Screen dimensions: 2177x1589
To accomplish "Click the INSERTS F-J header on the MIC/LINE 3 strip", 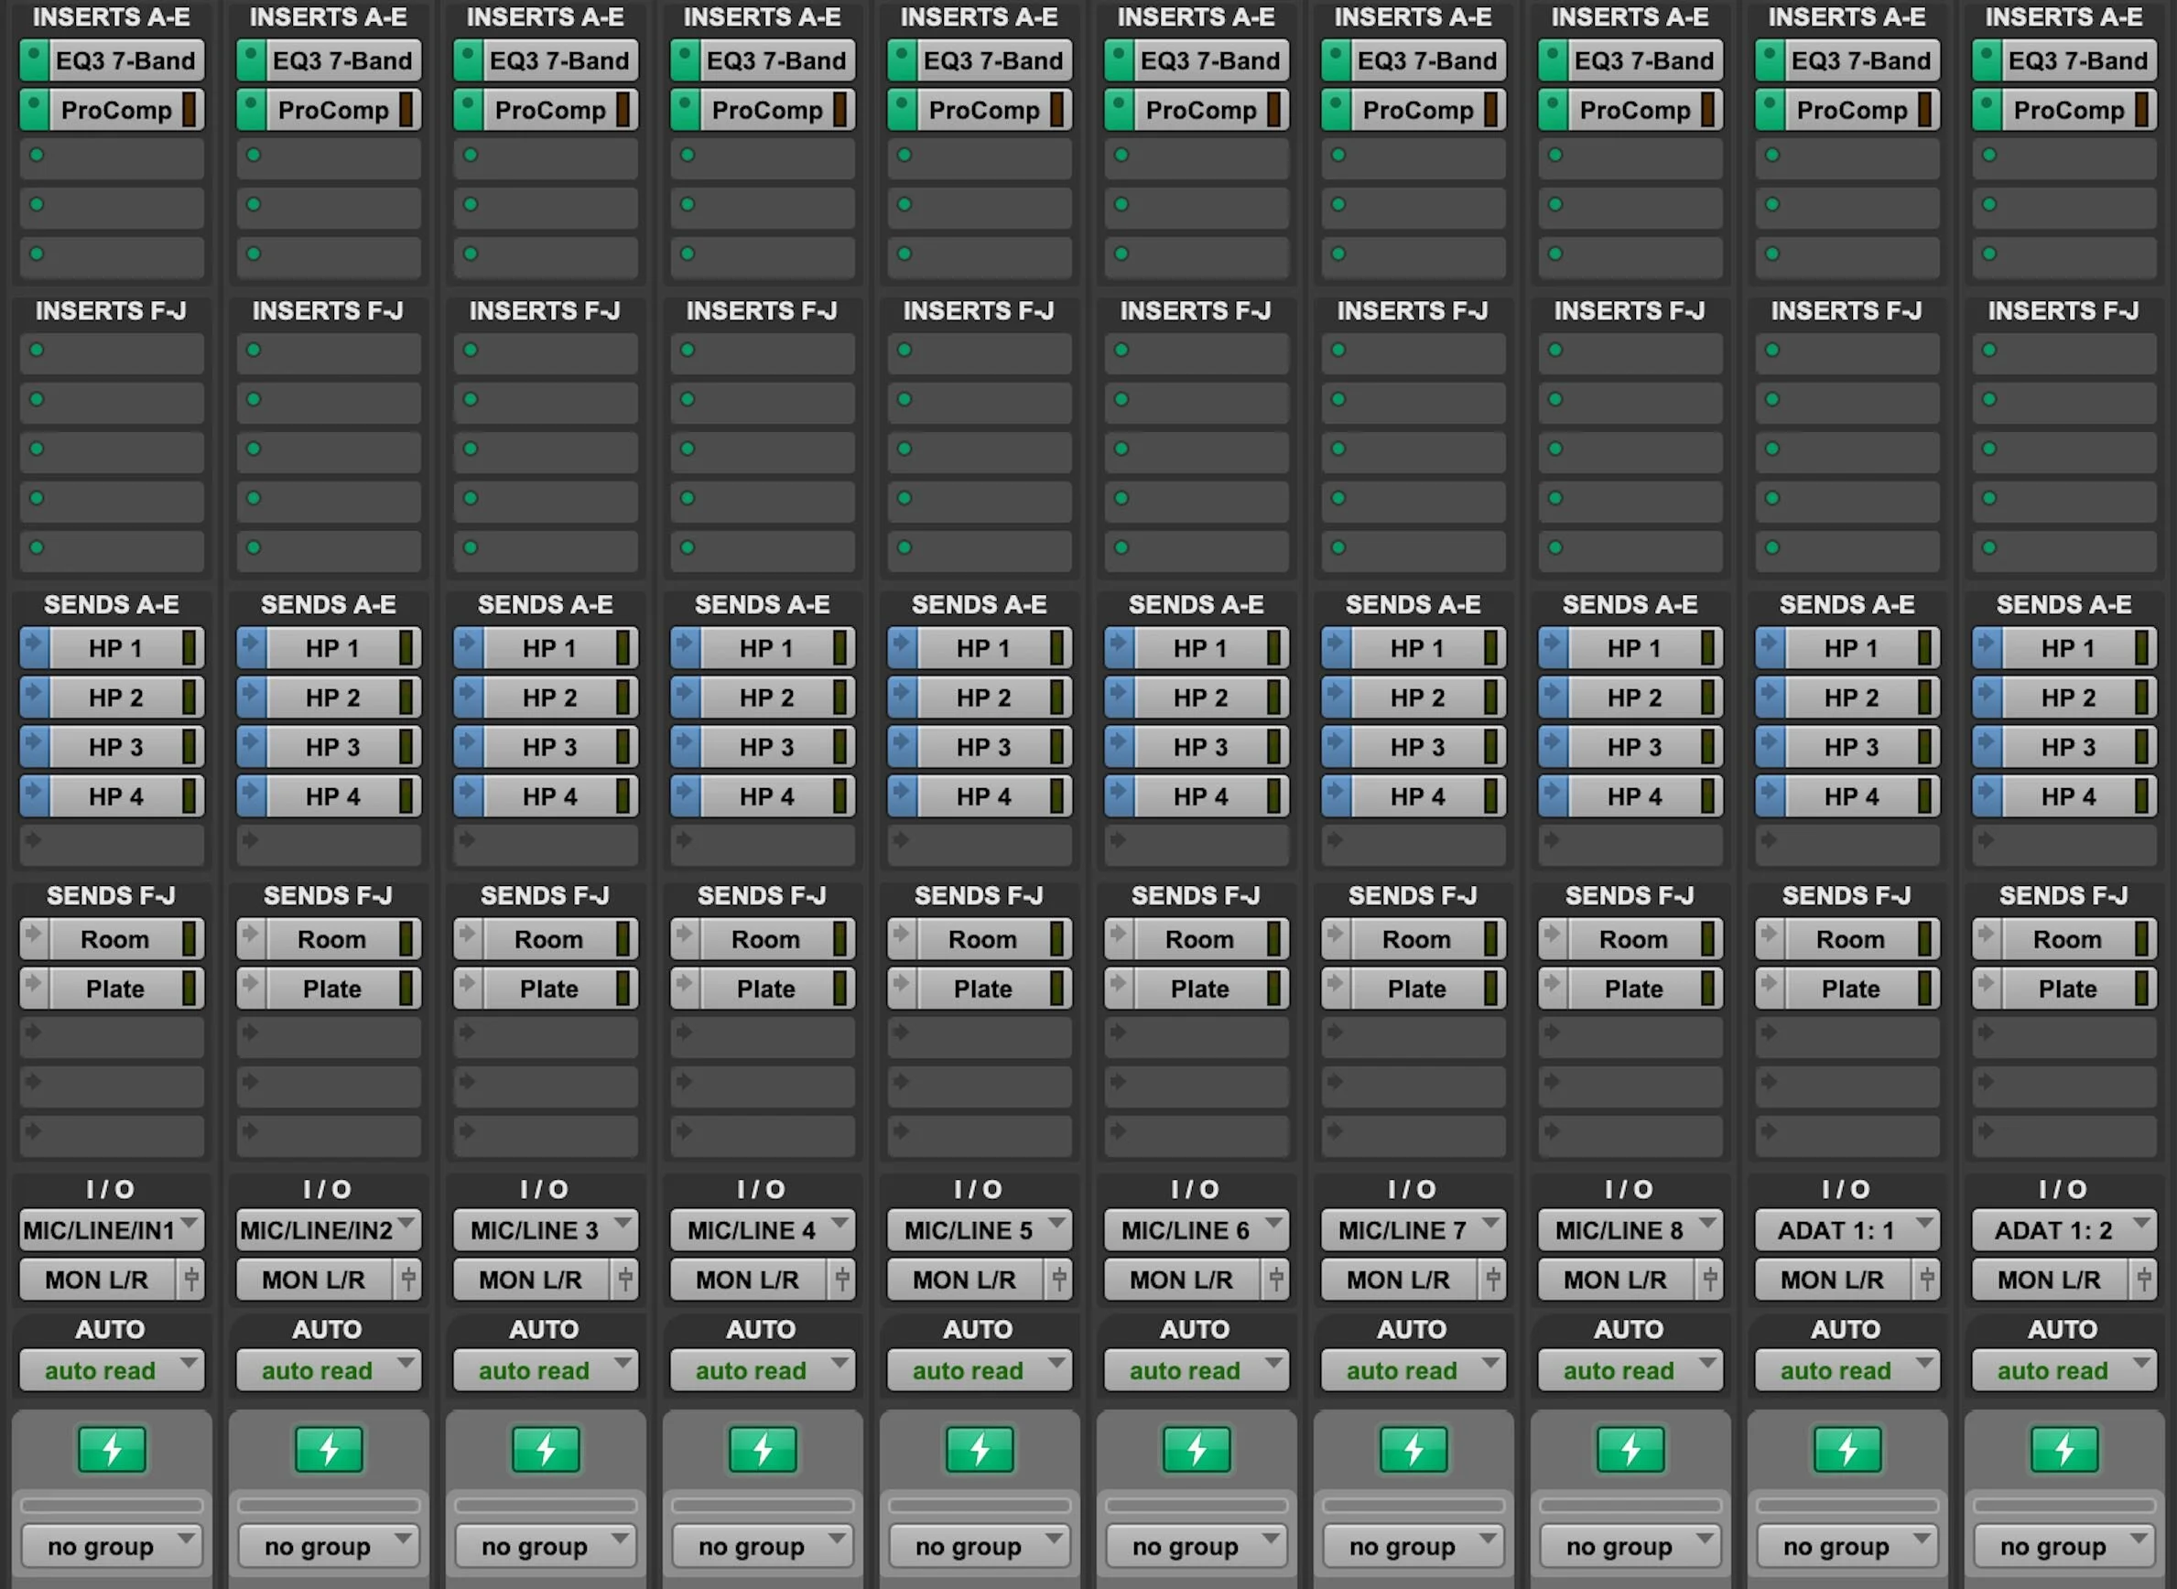I will click(545, 310).
